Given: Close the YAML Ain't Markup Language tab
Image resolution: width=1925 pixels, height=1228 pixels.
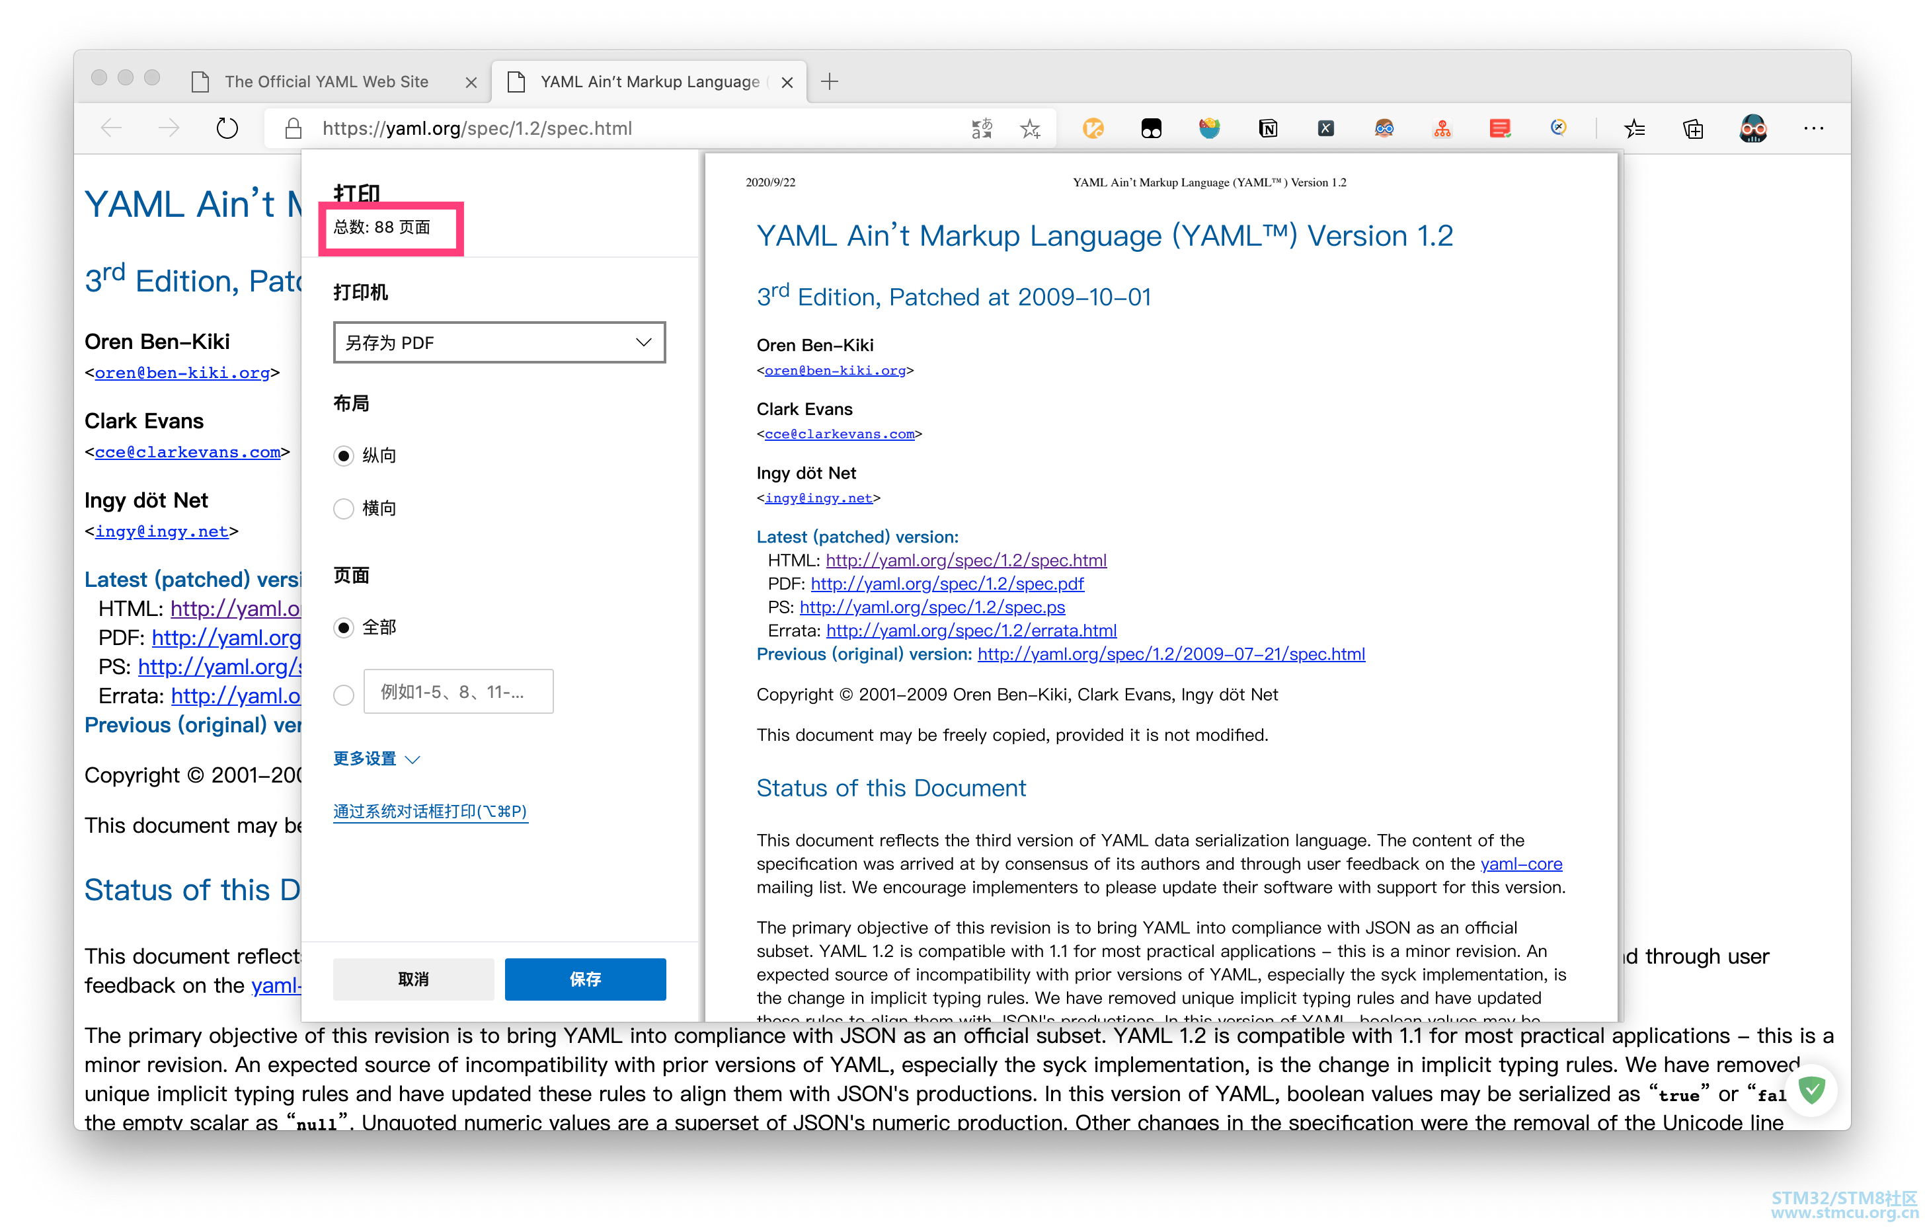Looking at the screenshot, I should pos(787,83).
